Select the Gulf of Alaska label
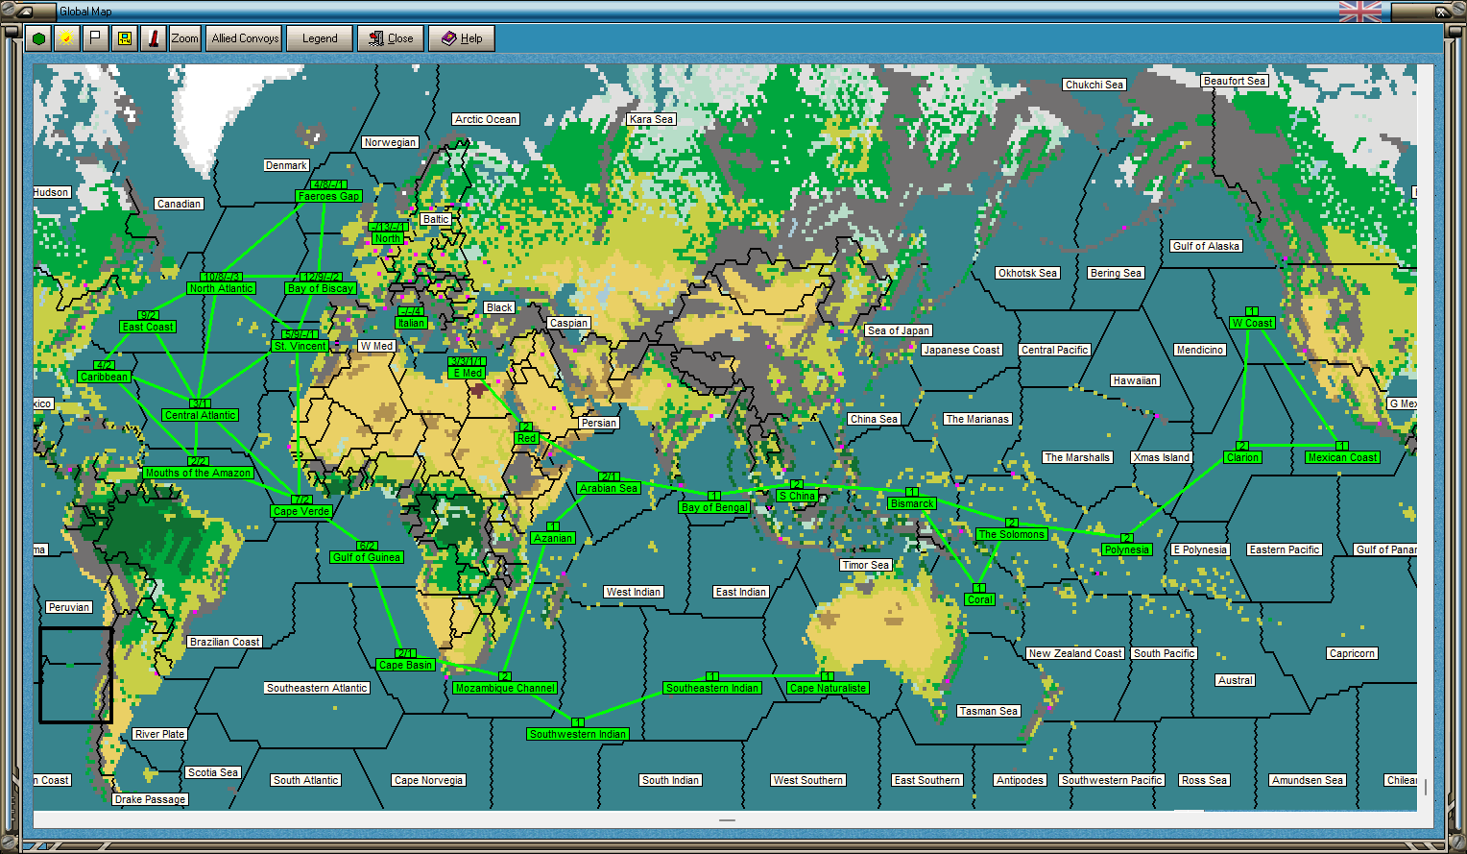This screenshot has width=1467, height=854. pos(1206,246)
